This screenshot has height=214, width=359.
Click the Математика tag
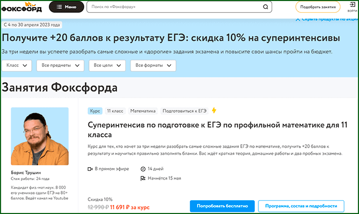(x=143, y=111)
